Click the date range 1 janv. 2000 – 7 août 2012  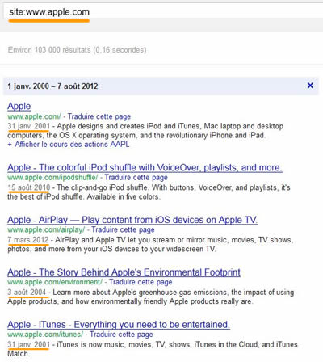coord(52,86)
